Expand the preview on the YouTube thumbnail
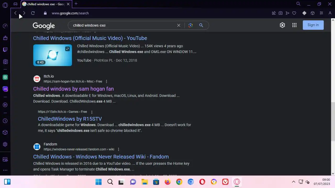Viewport: 335px width, 188px height. pyautogui.click(x=68, y=49)
